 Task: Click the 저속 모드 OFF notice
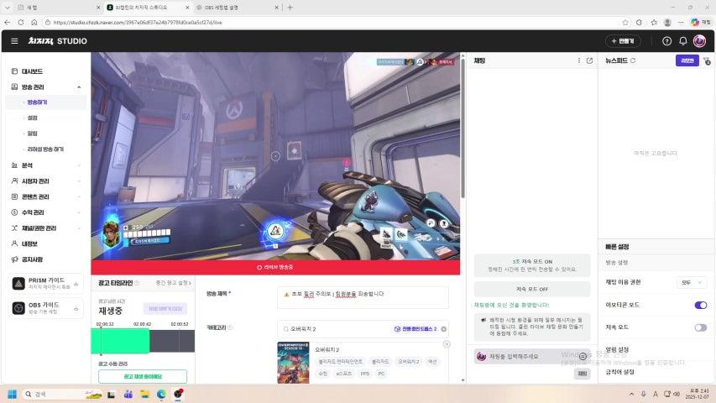pyautogui.click(x=532, y=289)
